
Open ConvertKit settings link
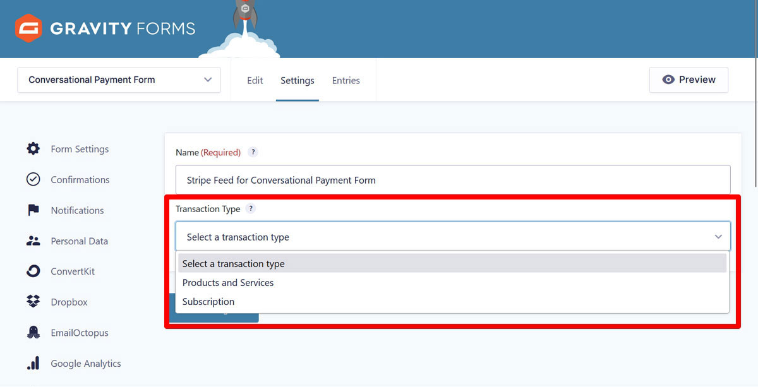[x=73, y=271]
